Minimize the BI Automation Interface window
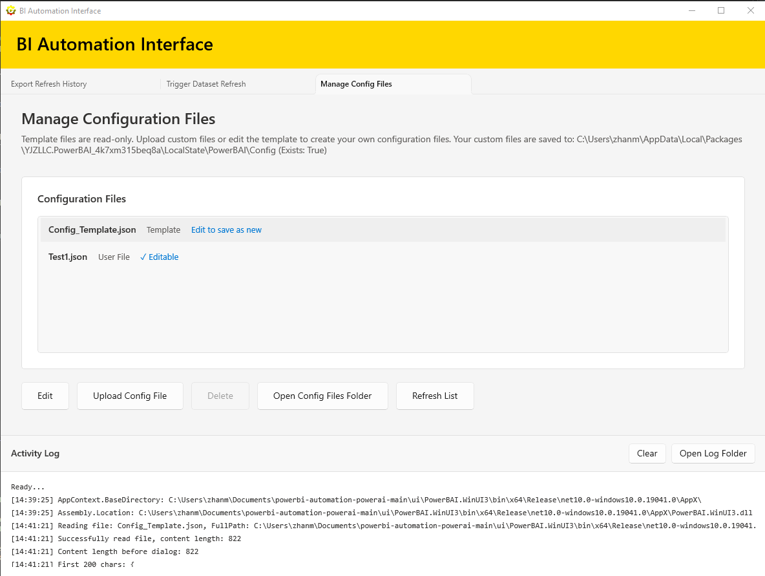Screen dimensions: 765x576 point(691,10)
